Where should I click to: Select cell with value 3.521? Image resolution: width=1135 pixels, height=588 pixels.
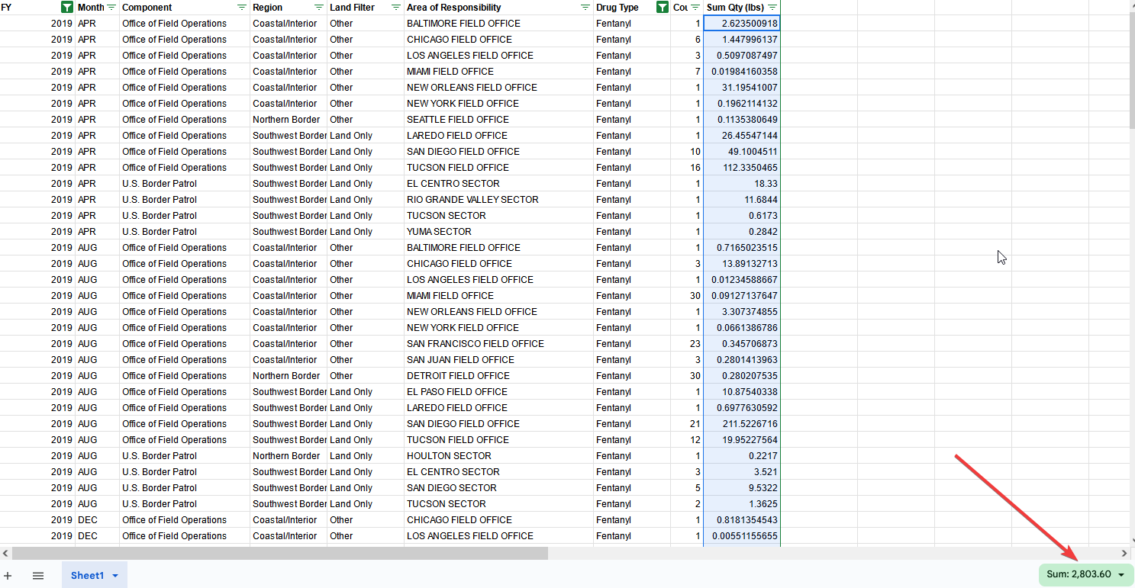pyautogui.click(x=742, y=472)
